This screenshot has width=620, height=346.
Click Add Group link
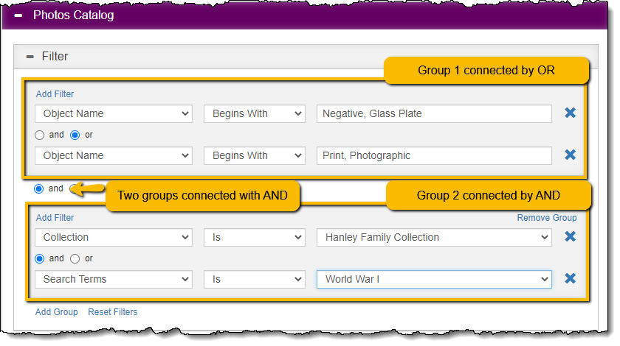point(57,311)
